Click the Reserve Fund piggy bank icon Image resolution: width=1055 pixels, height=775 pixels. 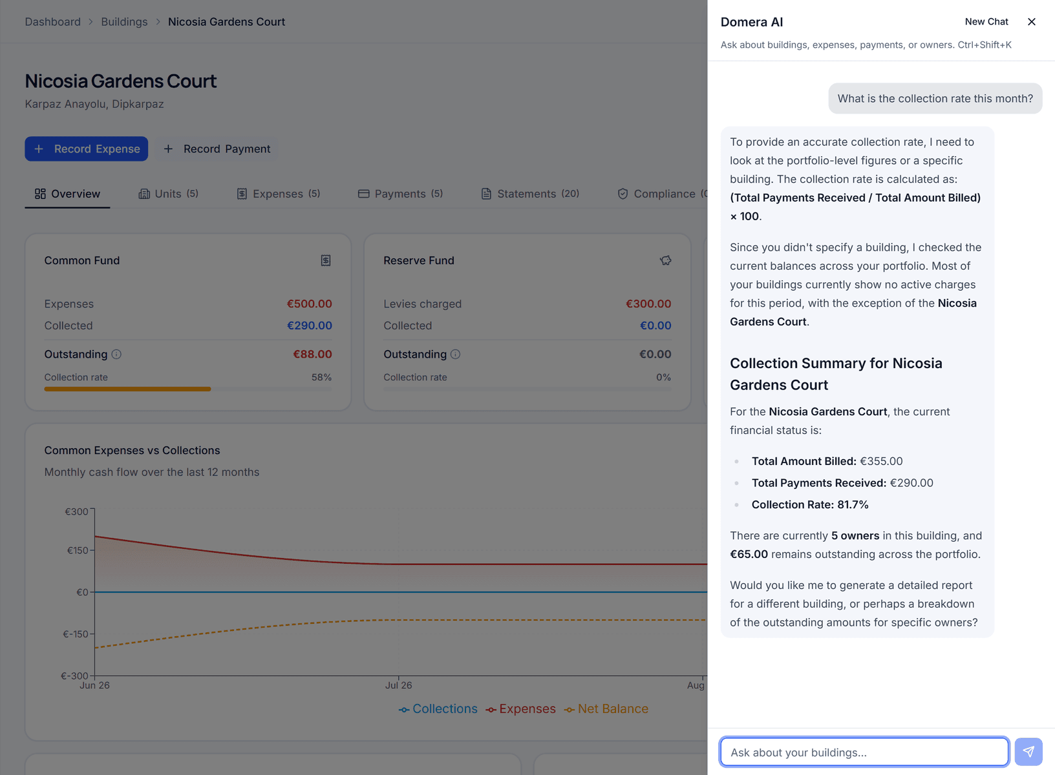tap(665, 260)
